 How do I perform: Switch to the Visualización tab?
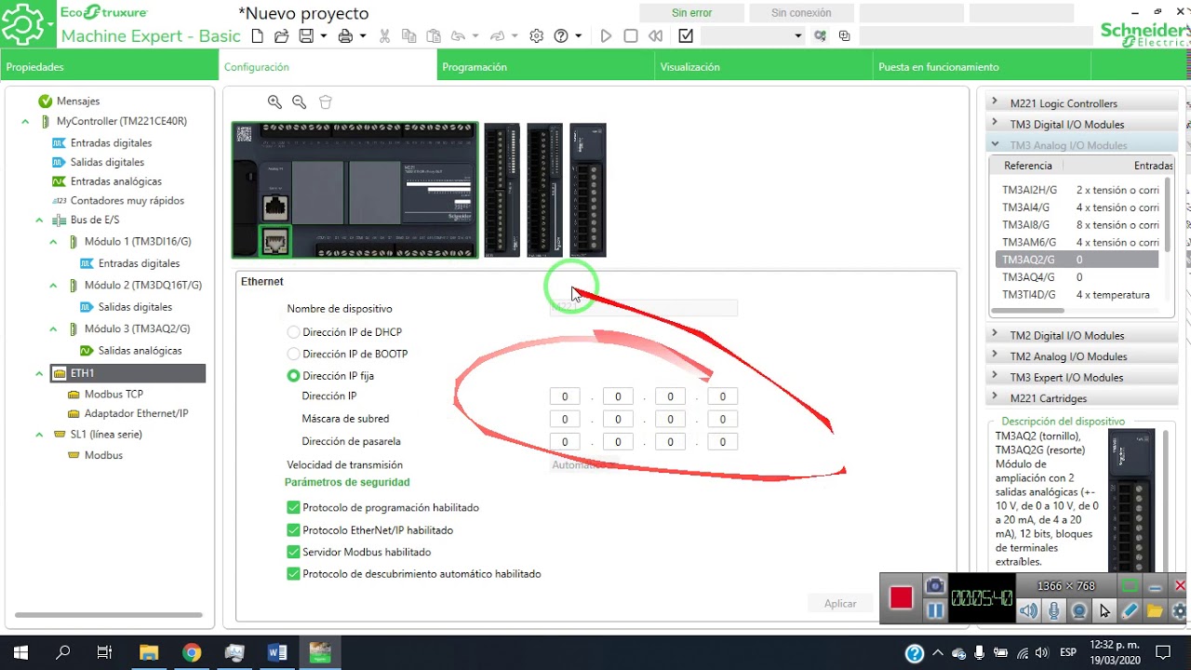(x=765, y=67)
